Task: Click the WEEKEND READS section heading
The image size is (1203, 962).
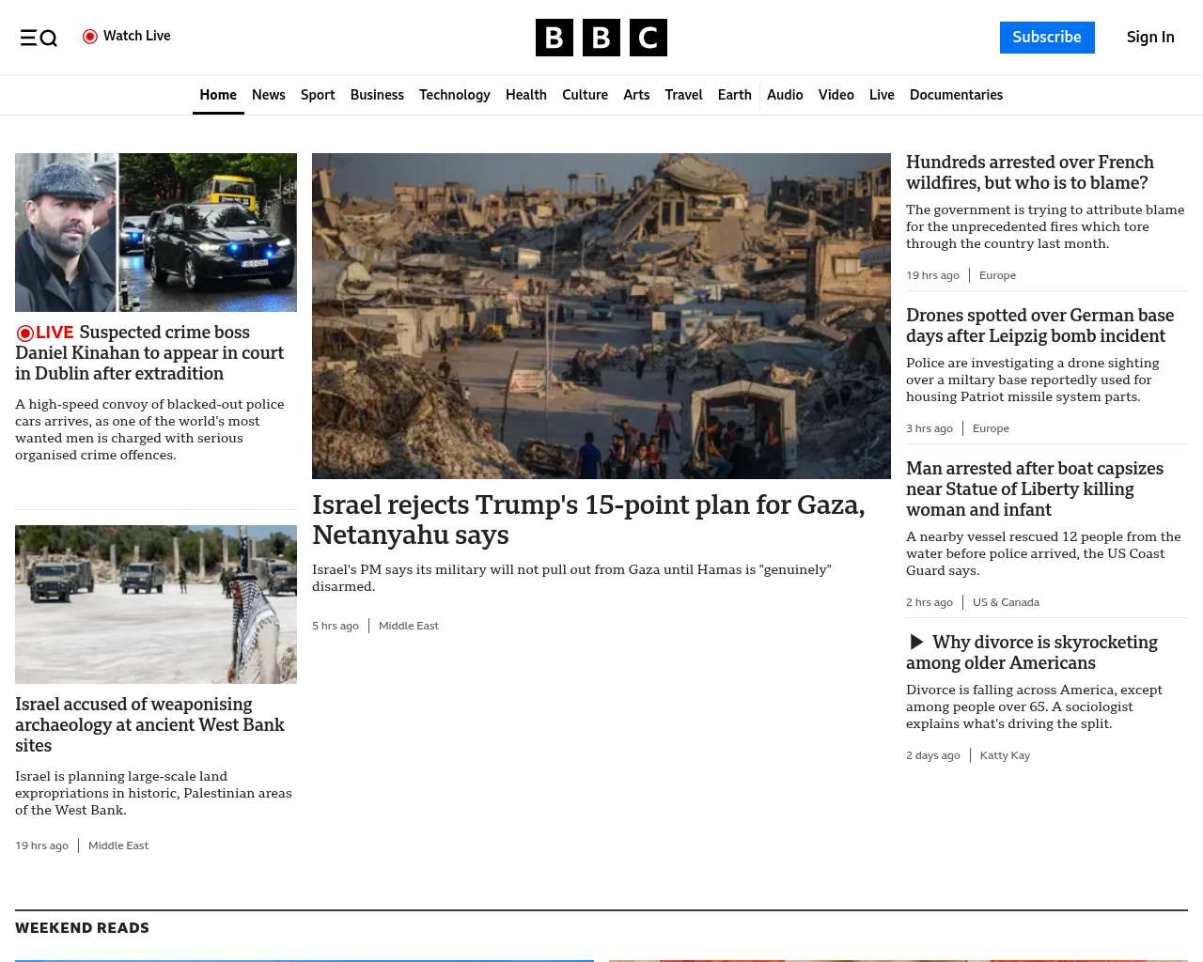Action: [x=83, y=928]
